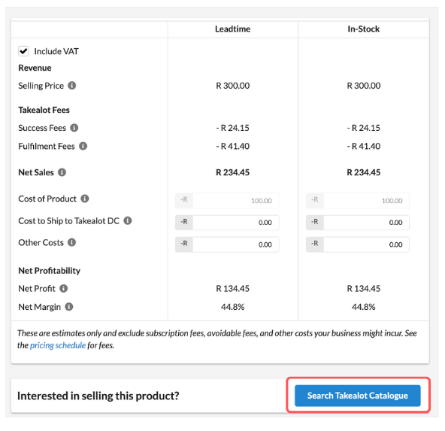Click the 'Interested in selling this product?' text
The image size is (445, 431).
[x=98, y=396]
